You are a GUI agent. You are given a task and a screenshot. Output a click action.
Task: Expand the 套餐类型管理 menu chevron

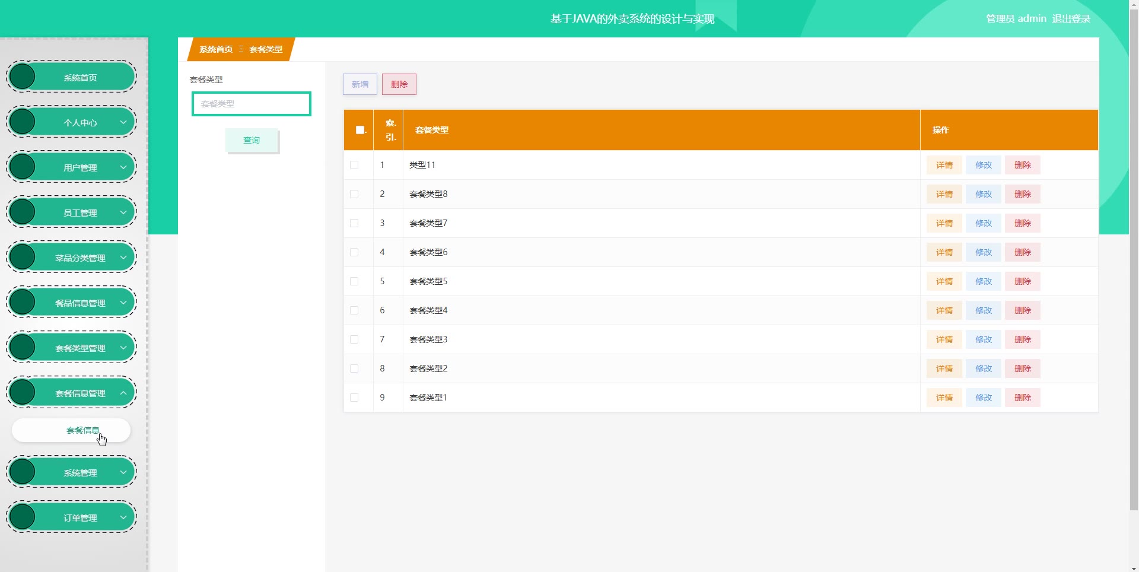123,348
